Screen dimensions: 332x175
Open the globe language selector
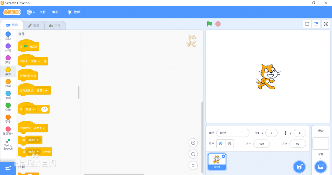pos(31,12)
